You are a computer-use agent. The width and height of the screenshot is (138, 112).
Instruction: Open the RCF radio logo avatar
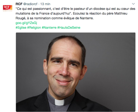coord(8,7)
